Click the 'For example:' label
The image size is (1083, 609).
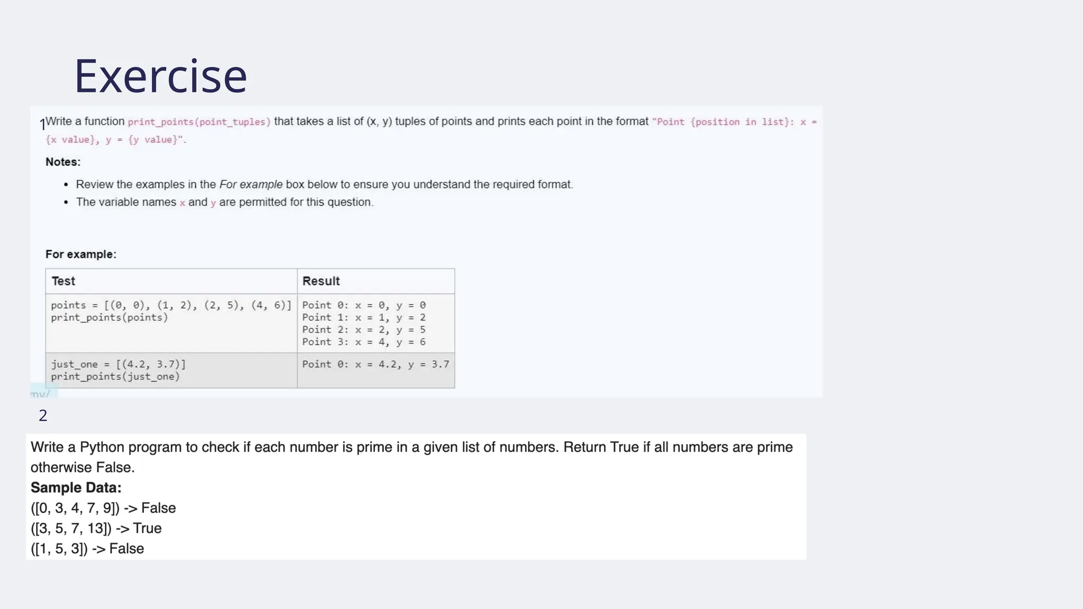80,254
